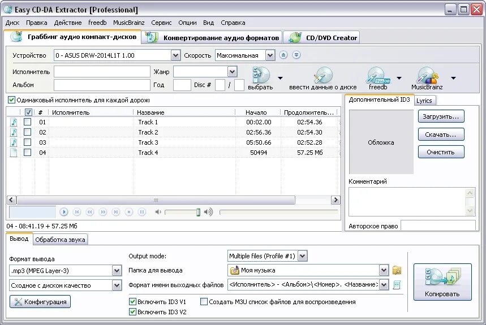Start ripping with the Копировать button

[442, 282]
